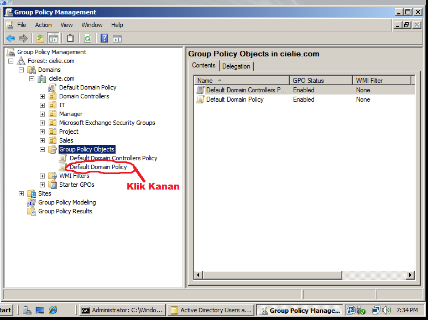Viewport: 428px width, 320px height.
Task: Click the taskbar clock showing 7:34 PM
Action: [x=407, y=310]
